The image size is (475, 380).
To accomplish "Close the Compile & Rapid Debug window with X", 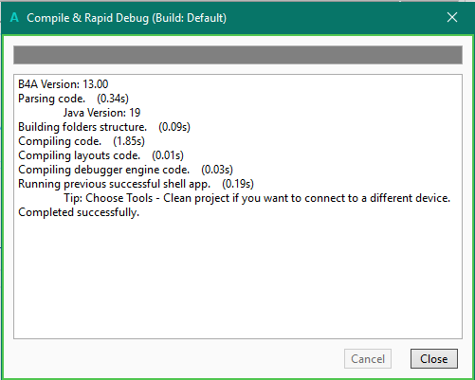I will pos(452,17).
